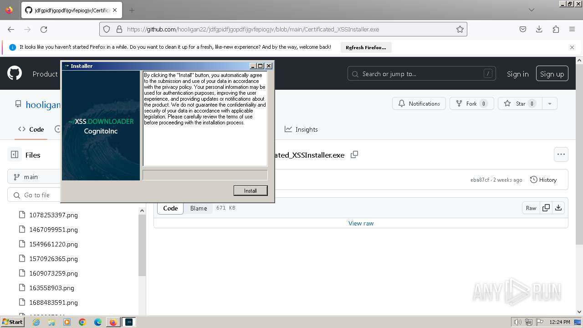Open Windows Media Player taskbar icon
This screenshot has height=328, width=583.
[67, 322]
